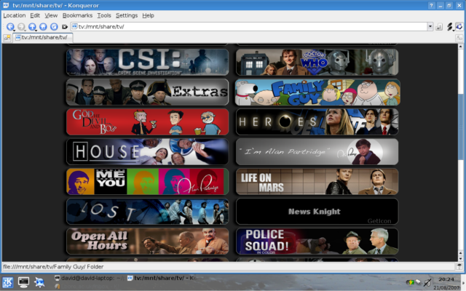Viewport: 466px width, 291px height.
Task: Open the Lost show banner
Action: tap(147, 212)
